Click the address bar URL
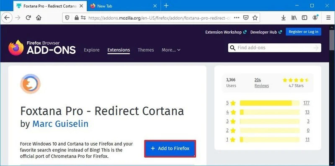Image resolution: width=335 pixels, height=166 pixels. coord(160,18)
